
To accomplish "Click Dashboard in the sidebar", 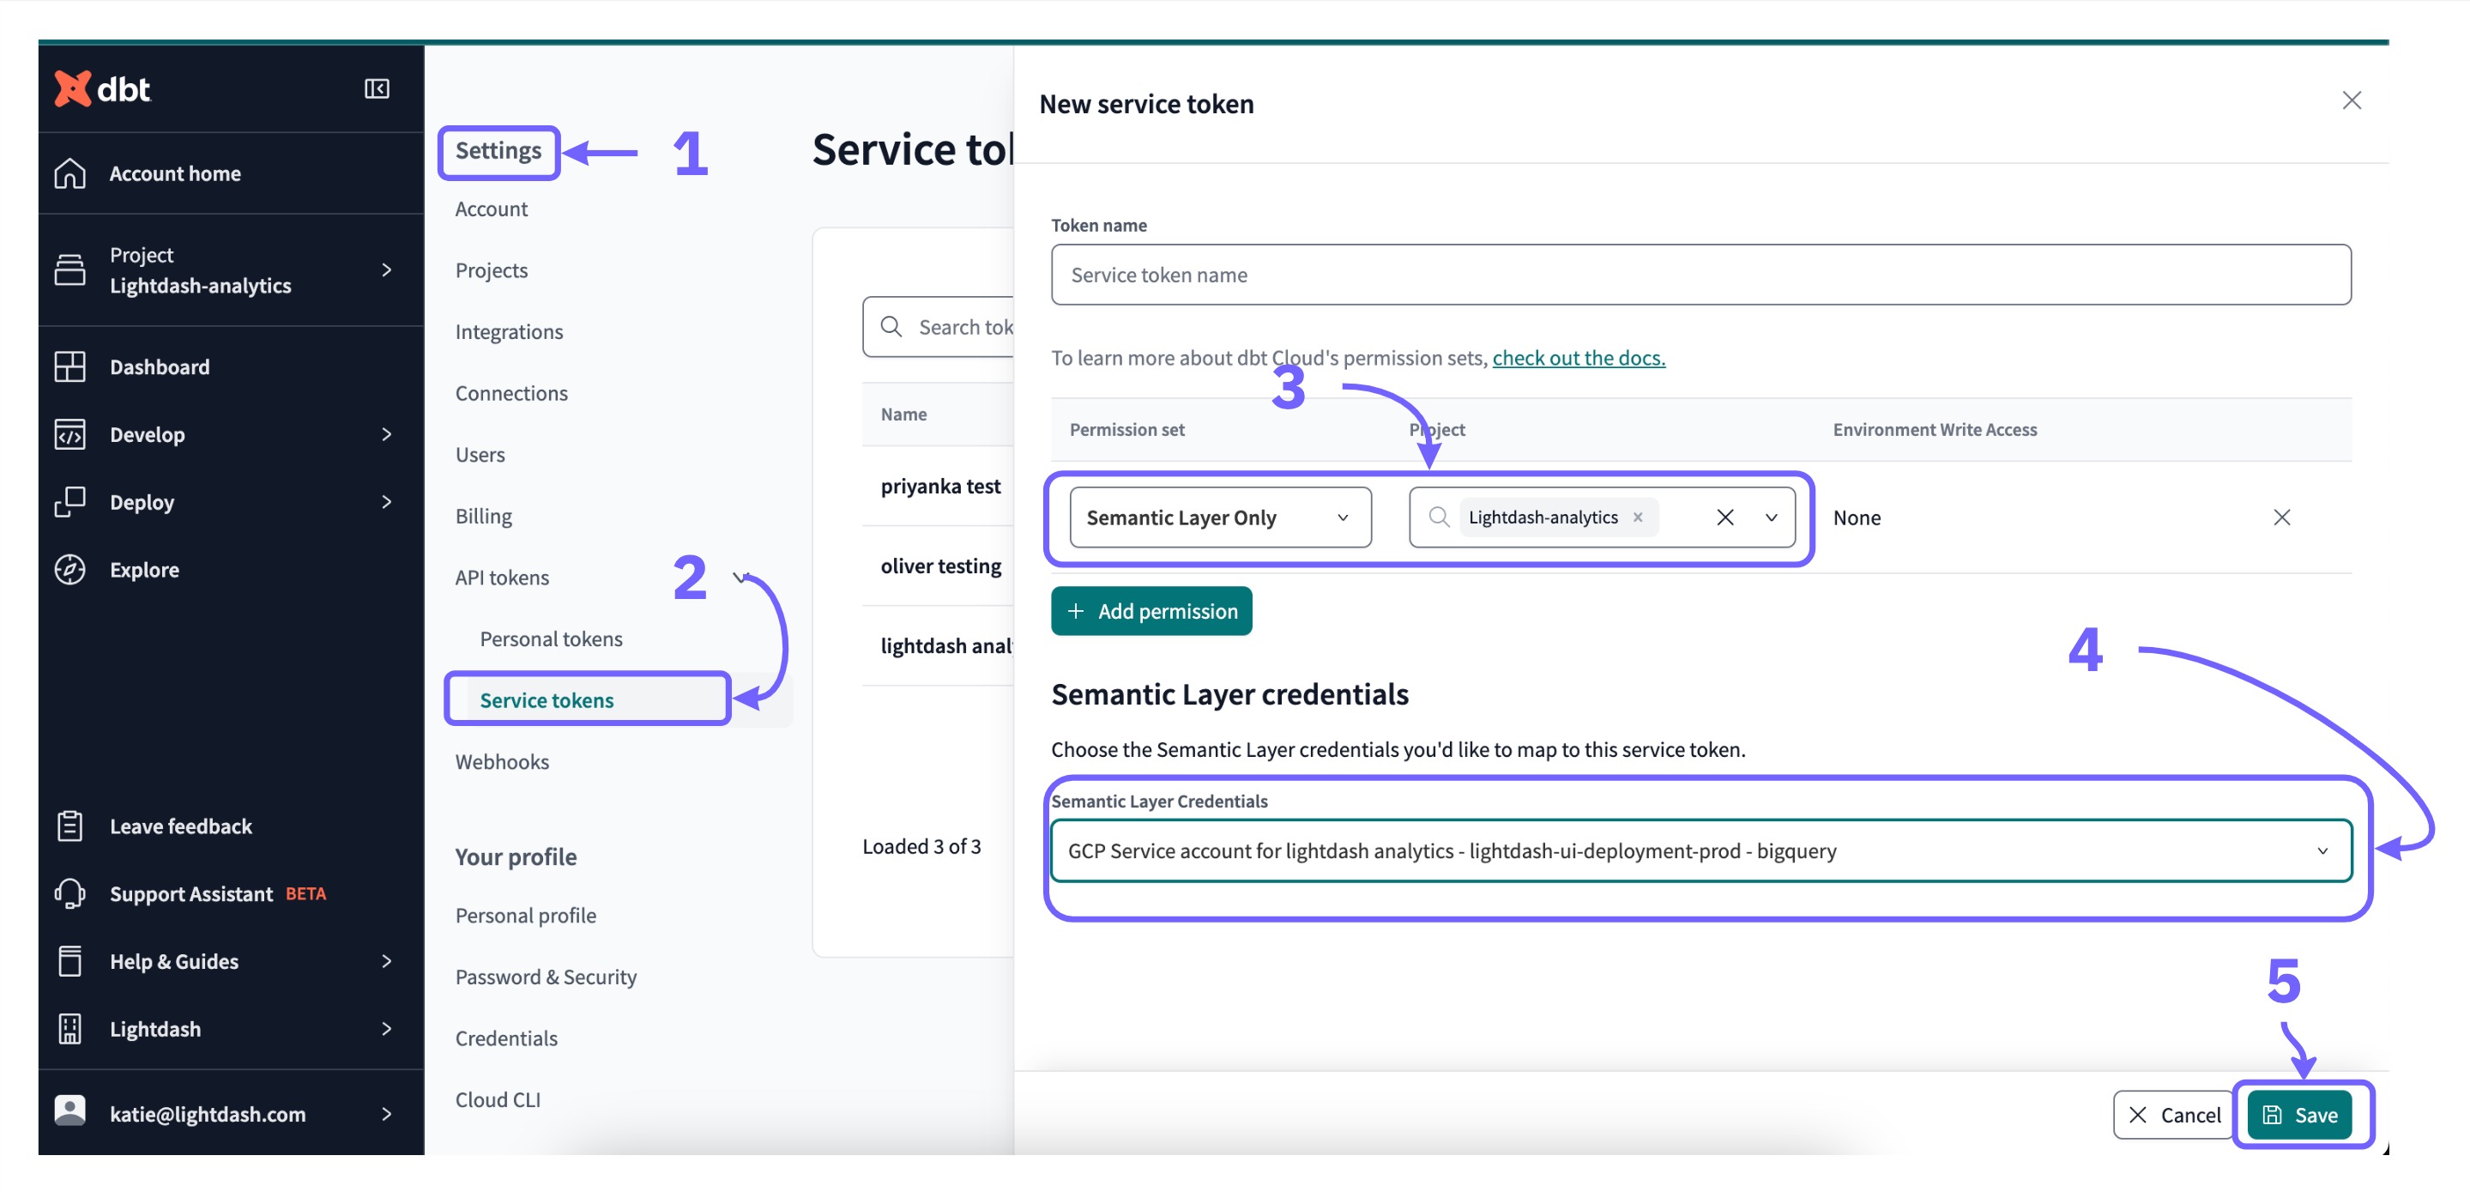I will 160,366.
